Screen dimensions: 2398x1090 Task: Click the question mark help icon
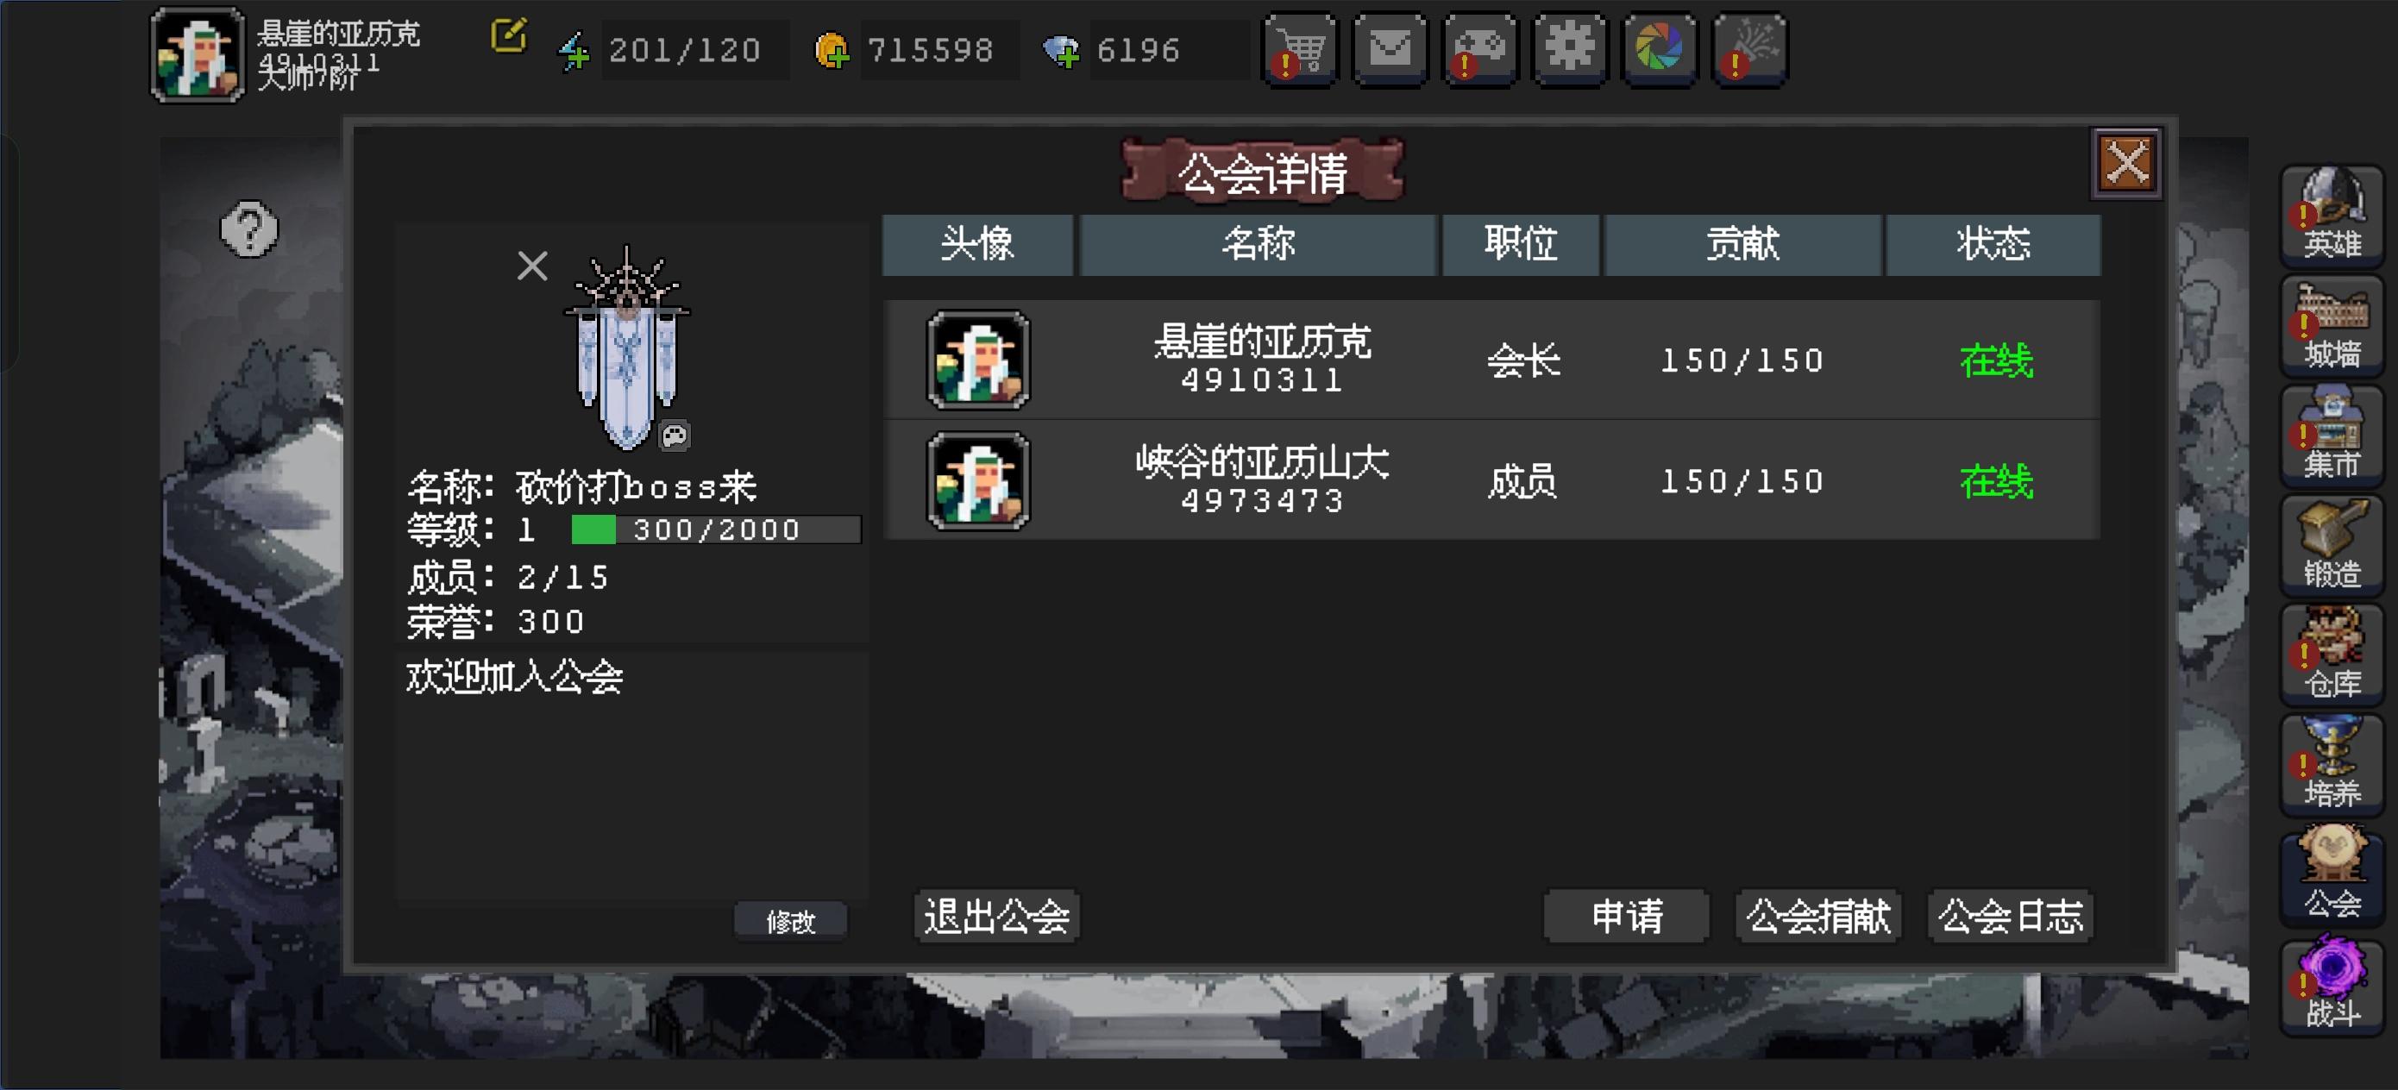[248, 229]
